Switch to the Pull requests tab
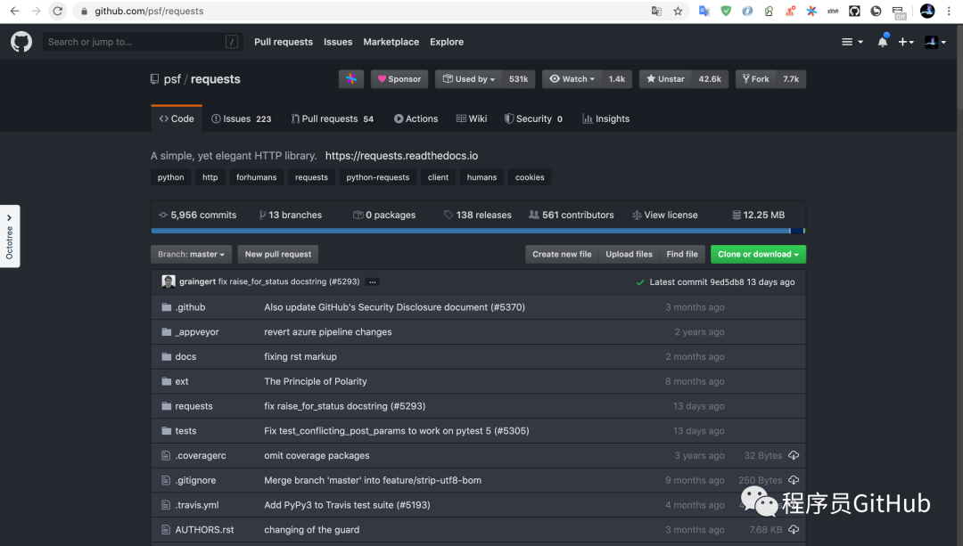This screenshot has height=546, width=963. coord(333,119)
